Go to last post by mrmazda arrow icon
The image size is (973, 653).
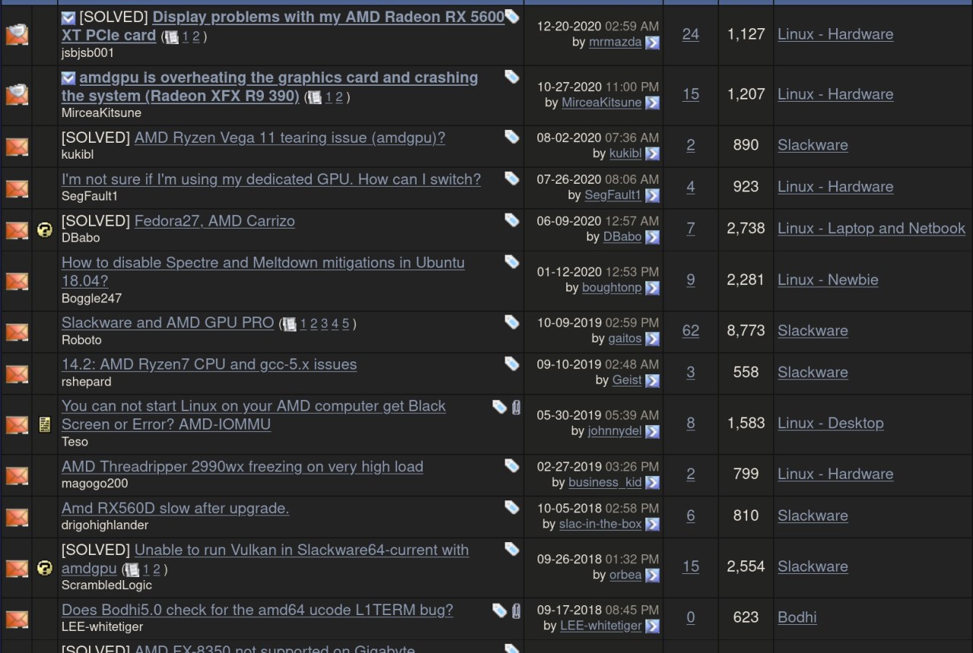click(652, 43)
